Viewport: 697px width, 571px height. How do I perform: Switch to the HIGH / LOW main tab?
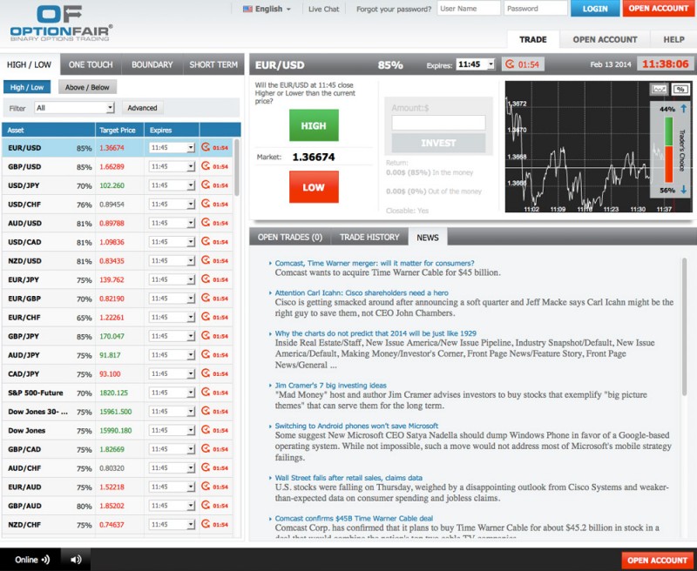[30, 64]
